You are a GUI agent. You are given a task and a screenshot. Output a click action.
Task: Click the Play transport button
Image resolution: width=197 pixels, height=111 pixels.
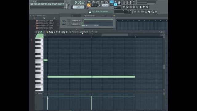[92, 5]
